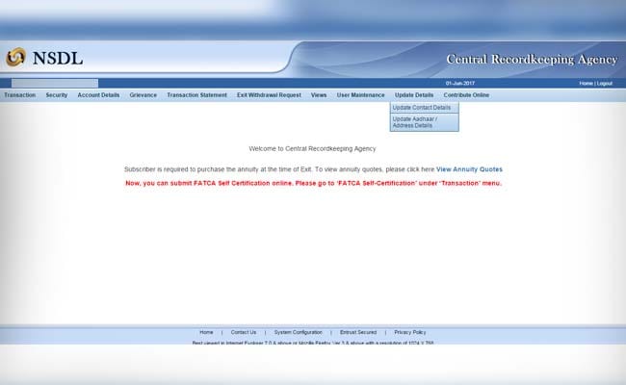Choose Update Contact Details from dropdown

(422, 108)
